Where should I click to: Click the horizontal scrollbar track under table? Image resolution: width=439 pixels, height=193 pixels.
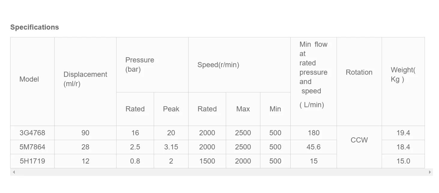(x=222, y=172)
